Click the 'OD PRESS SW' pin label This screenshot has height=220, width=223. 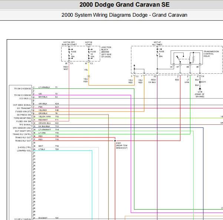24,115
